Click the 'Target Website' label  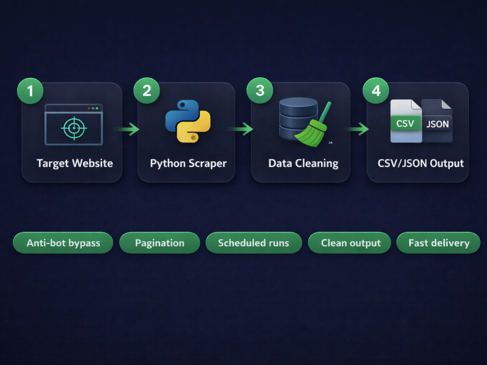pos(75,164)
